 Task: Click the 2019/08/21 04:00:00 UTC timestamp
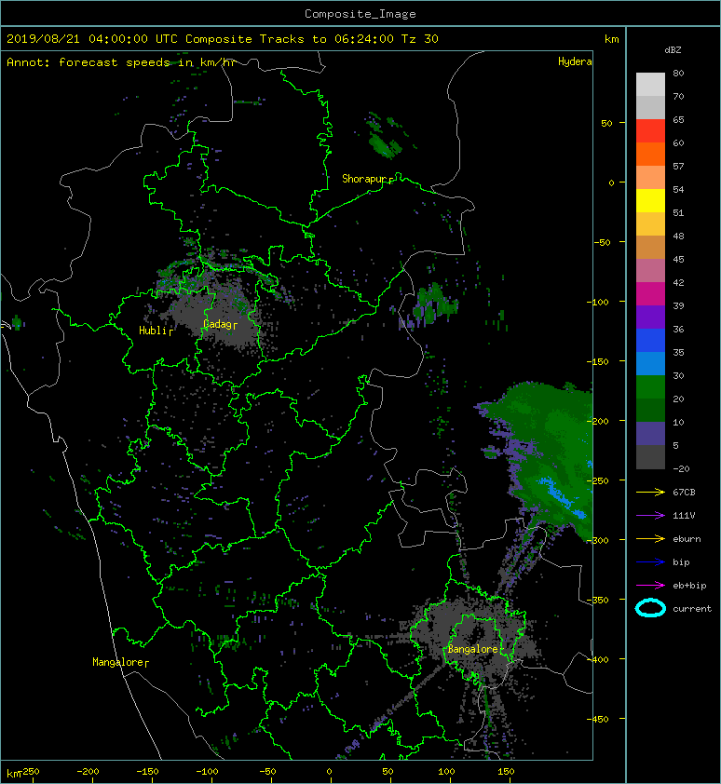tap(92, 39)
